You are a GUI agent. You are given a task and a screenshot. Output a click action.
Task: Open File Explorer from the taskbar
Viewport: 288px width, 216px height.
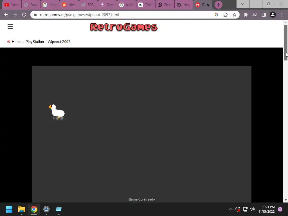click(21, 209)
